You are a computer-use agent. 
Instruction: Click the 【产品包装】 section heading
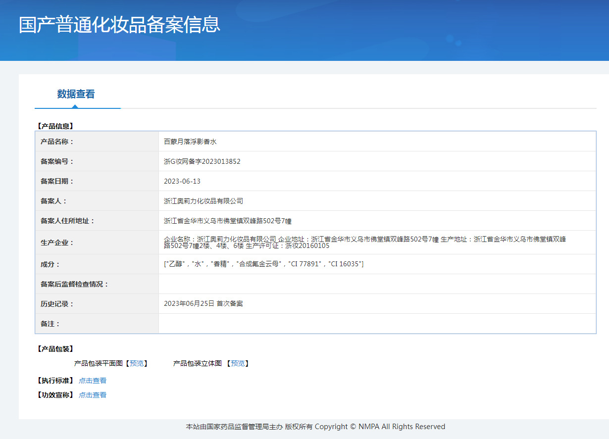tap(54, 348)
